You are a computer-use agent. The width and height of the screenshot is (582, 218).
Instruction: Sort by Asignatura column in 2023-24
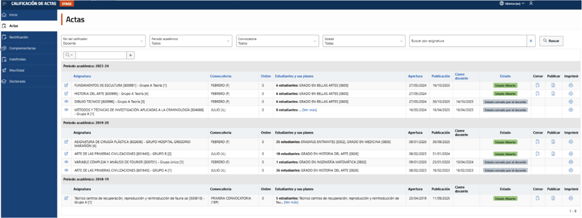tap(82, 76)
